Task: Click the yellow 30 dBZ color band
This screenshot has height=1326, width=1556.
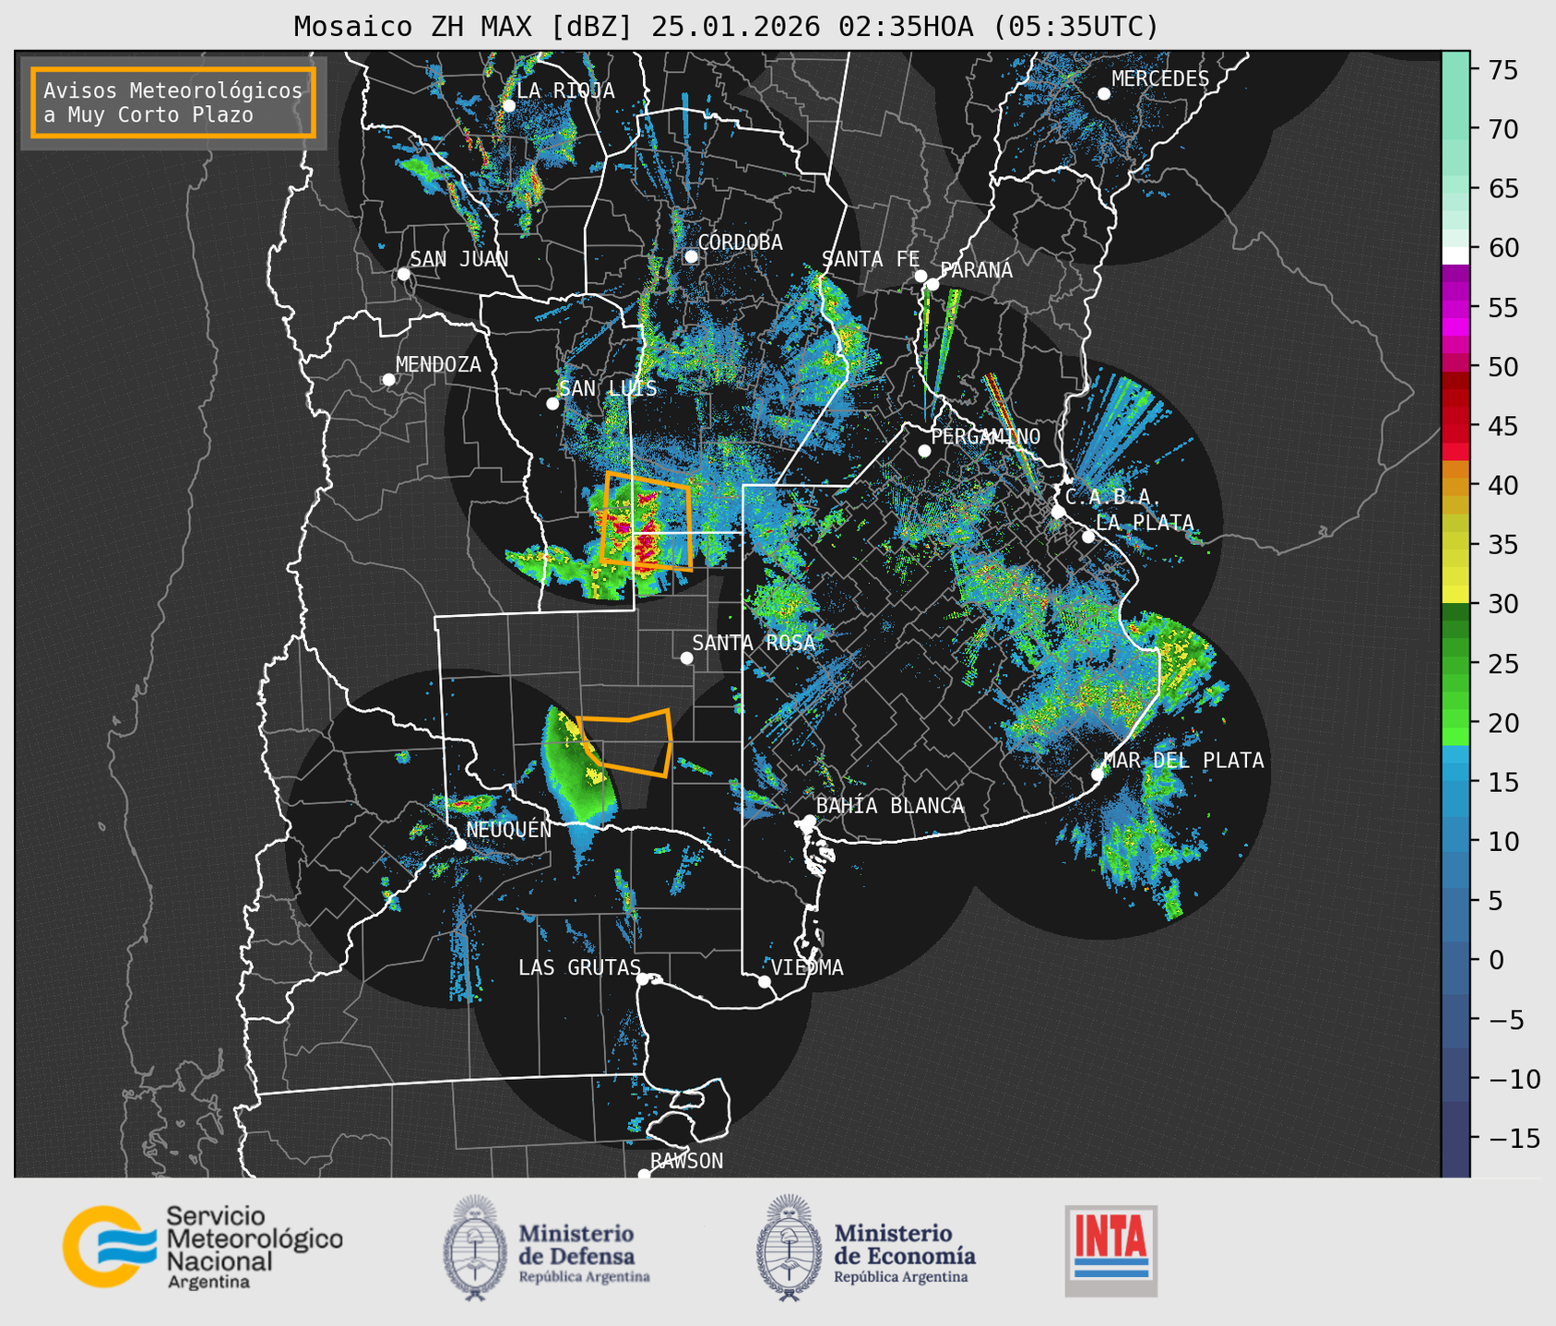Action: pyautogui.click(x=1455, y=595)
